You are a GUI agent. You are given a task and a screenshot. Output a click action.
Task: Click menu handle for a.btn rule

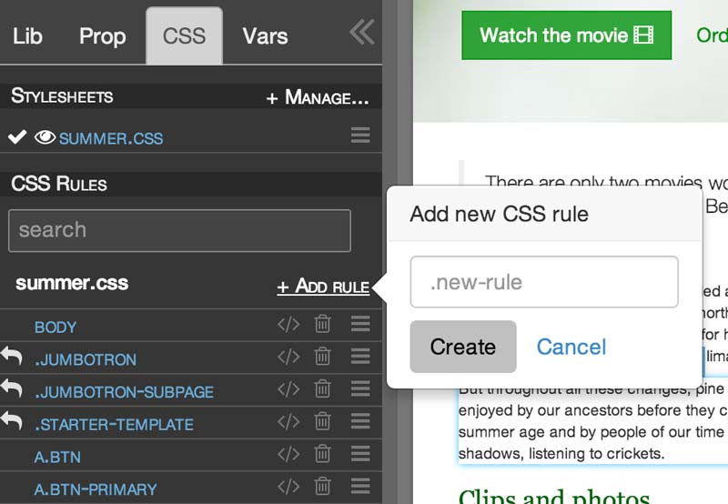(360, 454)
